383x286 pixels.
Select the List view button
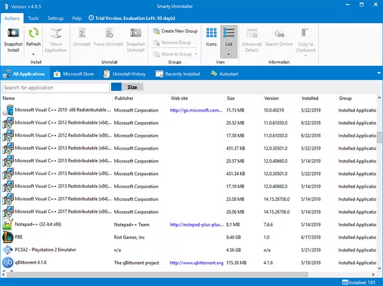pyautogui.click(x=229, y=42)
